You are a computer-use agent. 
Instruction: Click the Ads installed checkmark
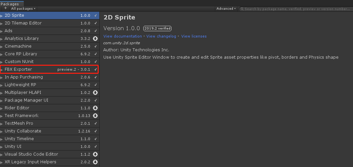click(95, 31)
